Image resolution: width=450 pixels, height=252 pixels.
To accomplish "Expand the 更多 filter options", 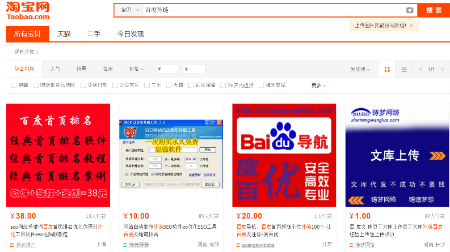I will [x=318, y=86].
